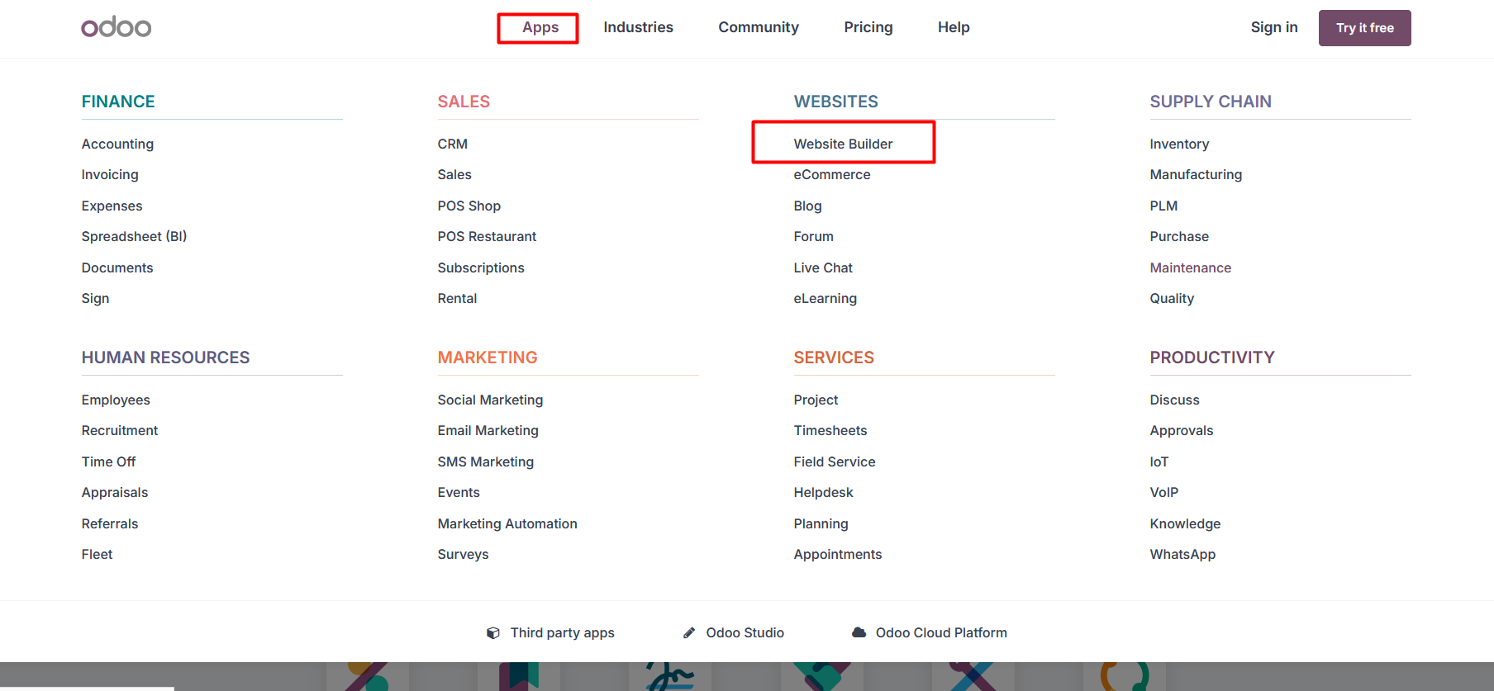Open the Time Off link

pyautogui.click(x=108, y=461)
